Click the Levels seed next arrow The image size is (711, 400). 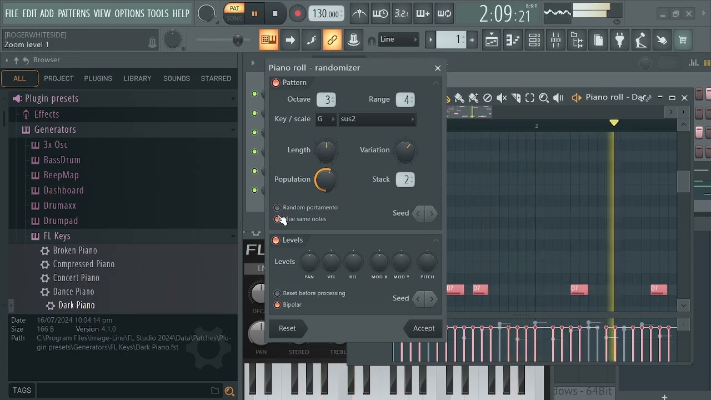click(432, 299)
